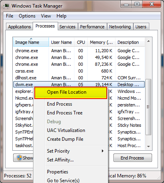The image size is (164, 183).
Task: Select the csrss.exe process row
Action: pos(79,71)
